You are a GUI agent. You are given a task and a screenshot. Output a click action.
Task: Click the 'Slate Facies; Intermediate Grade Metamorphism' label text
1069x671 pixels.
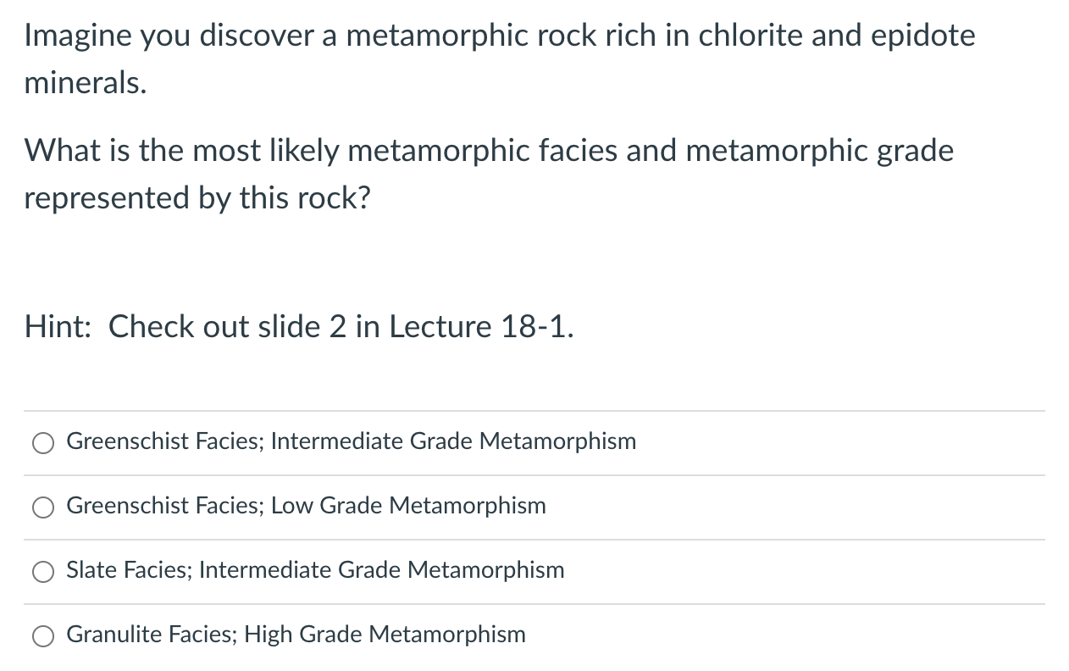[315, 570]
